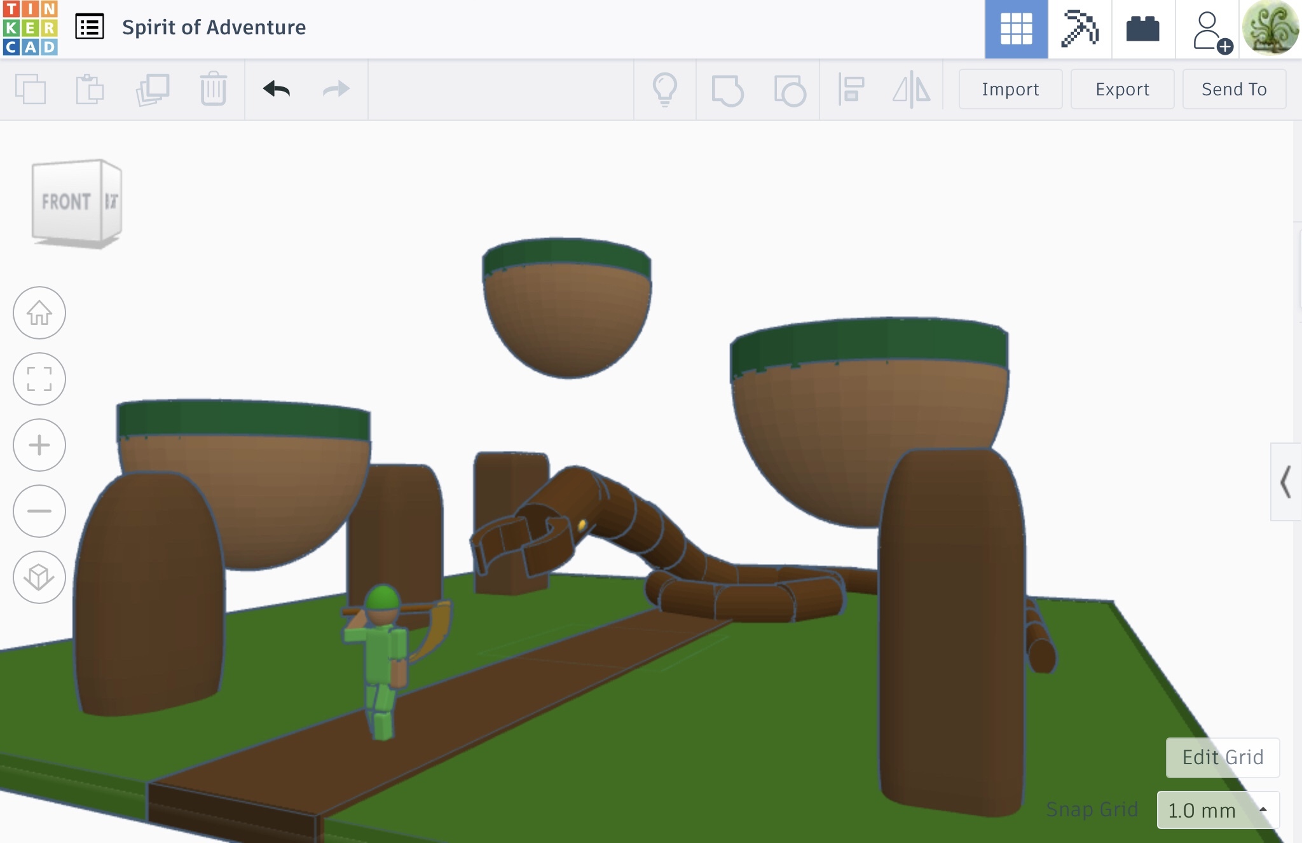The height and width of the screenshot is (843, 1302).
Task: Zoom in with plus button
Action: coord(39,445)
